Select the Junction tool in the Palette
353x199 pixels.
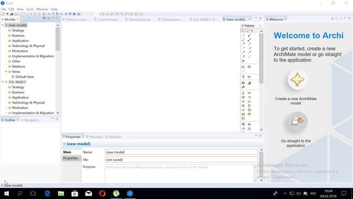click(x=243, y=61)
